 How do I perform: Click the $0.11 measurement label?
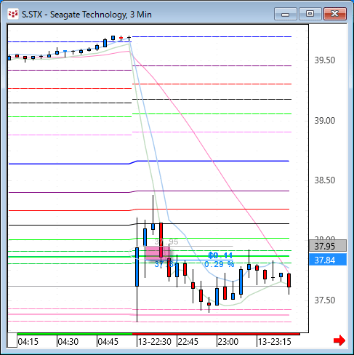(220, 255)
